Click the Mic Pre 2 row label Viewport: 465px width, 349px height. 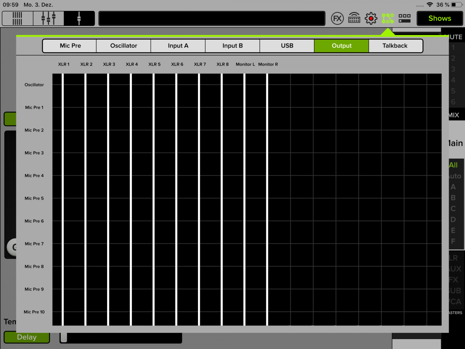34,130
